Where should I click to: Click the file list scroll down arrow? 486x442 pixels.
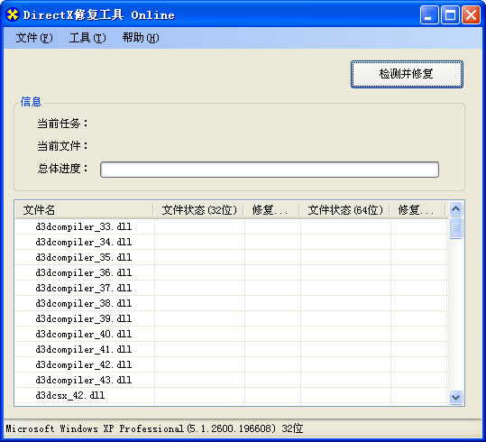pos(455,397)
